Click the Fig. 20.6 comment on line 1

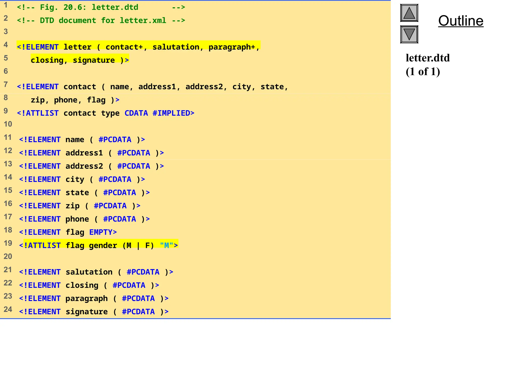[x=101, y=7]
